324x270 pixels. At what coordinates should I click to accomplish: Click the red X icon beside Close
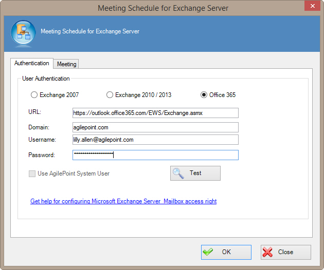(268, 252)
